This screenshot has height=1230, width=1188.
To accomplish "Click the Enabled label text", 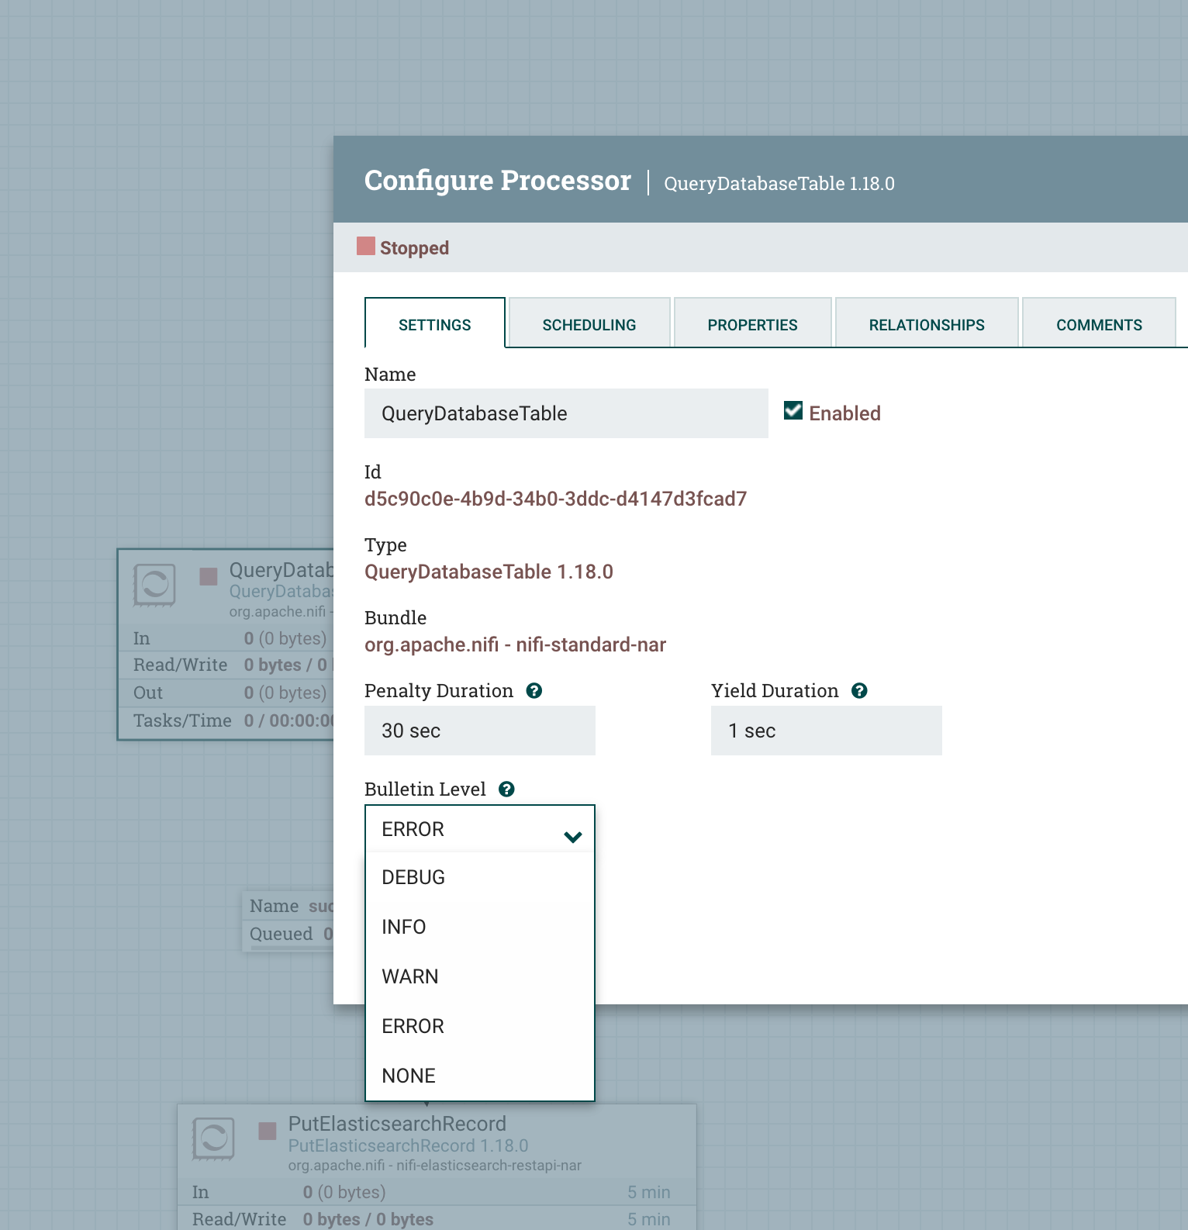I will click(x=844, y=413).
